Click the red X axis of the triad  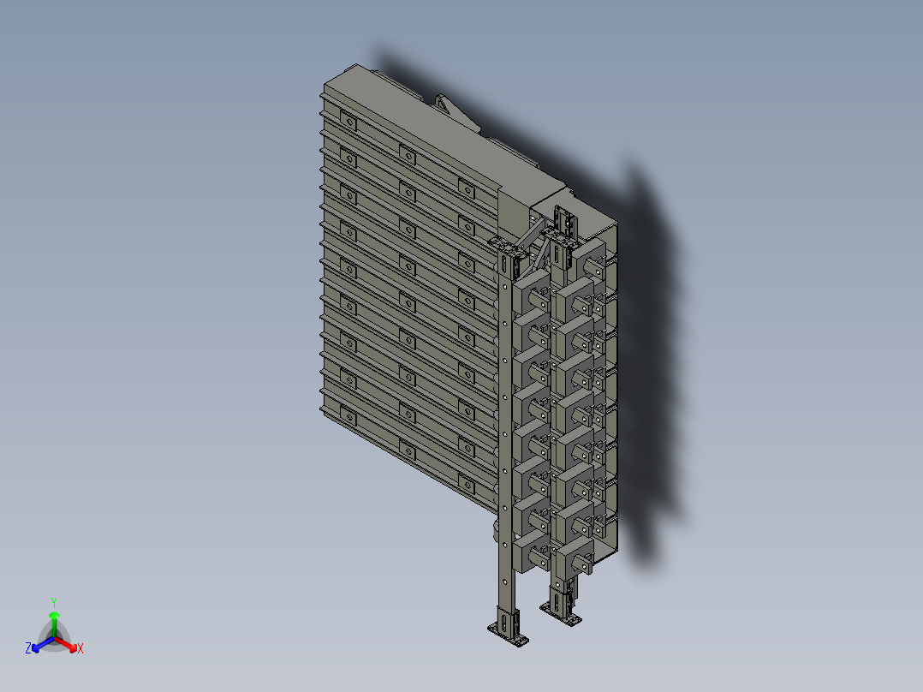pos(67,644)
